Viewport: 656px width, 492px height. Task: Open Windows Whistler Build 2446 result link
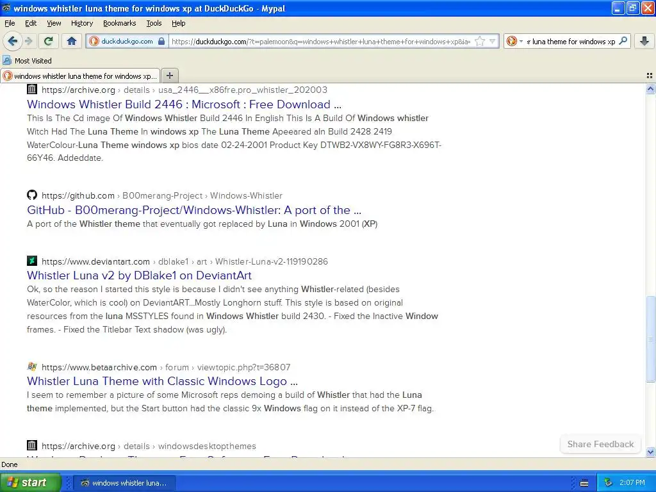click(x=184, y=104)
